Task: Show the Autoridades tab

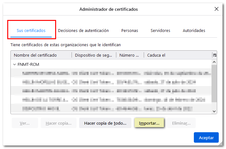Action: pos(194,31)
